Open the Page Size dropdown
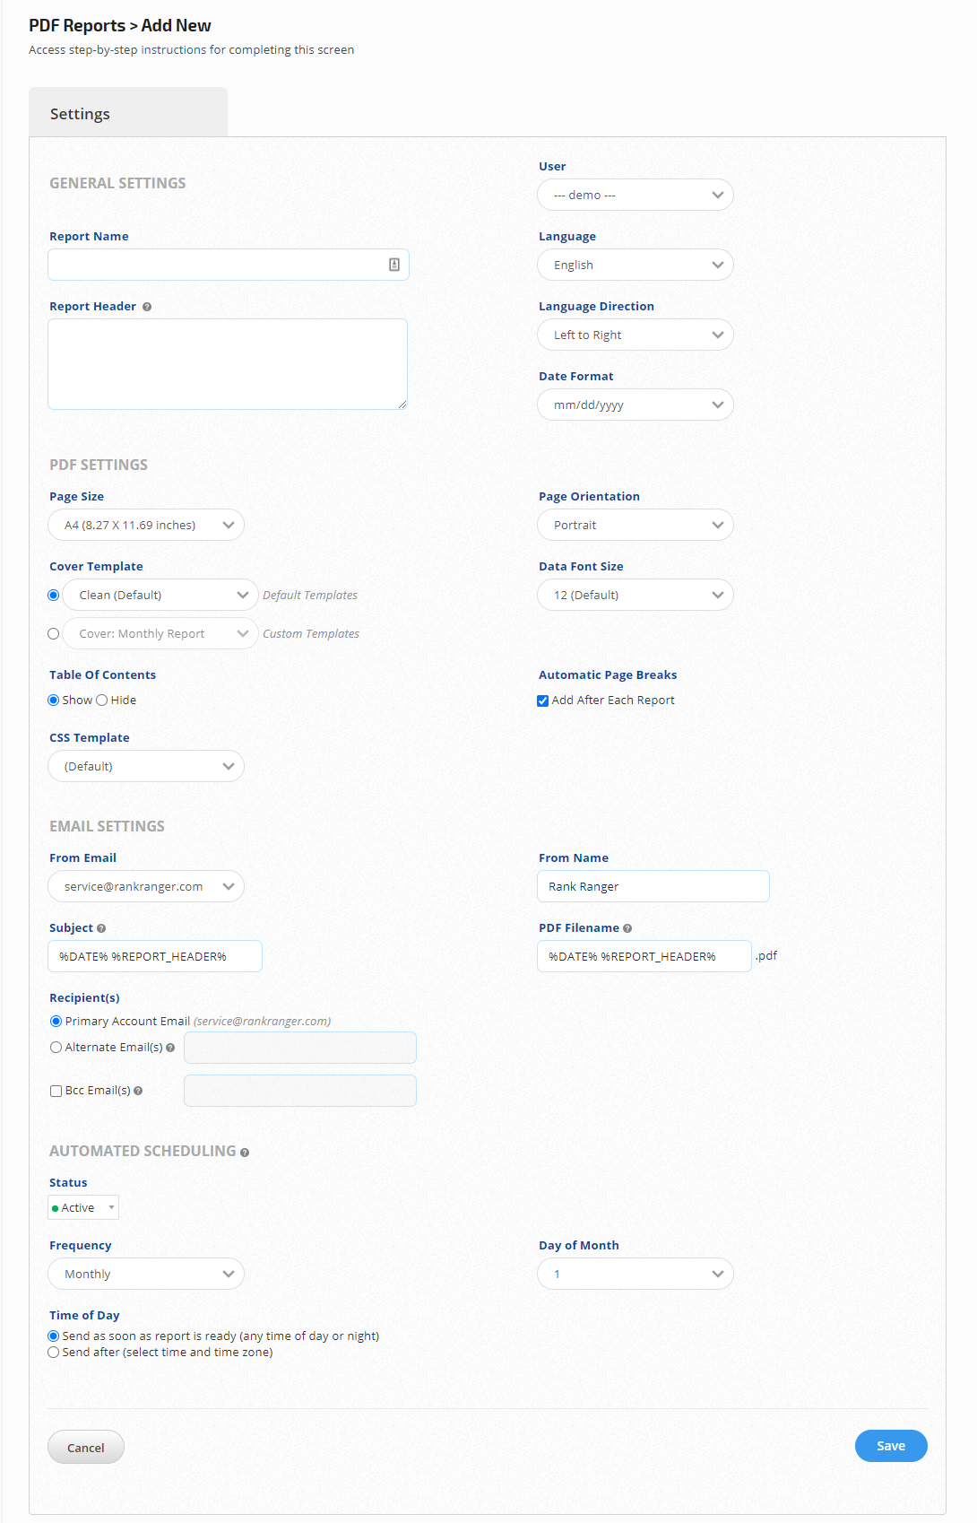Screen dimensions: 977x1523 click(146, 526)
